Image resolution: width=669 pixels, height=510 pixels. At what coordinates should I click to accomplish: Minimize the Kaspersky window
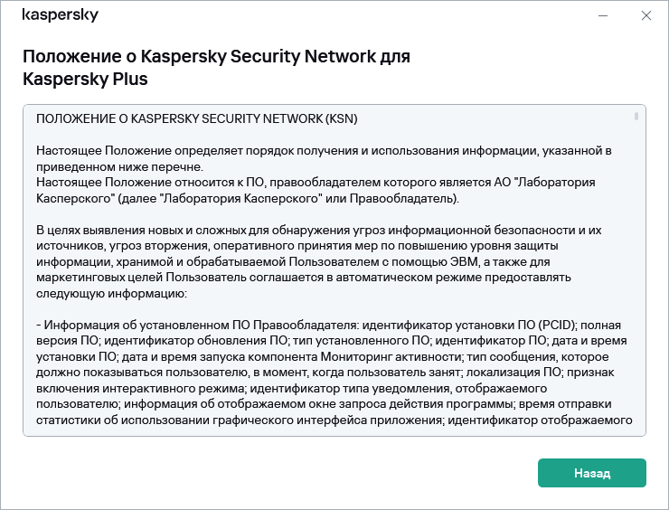pos(603,15)
